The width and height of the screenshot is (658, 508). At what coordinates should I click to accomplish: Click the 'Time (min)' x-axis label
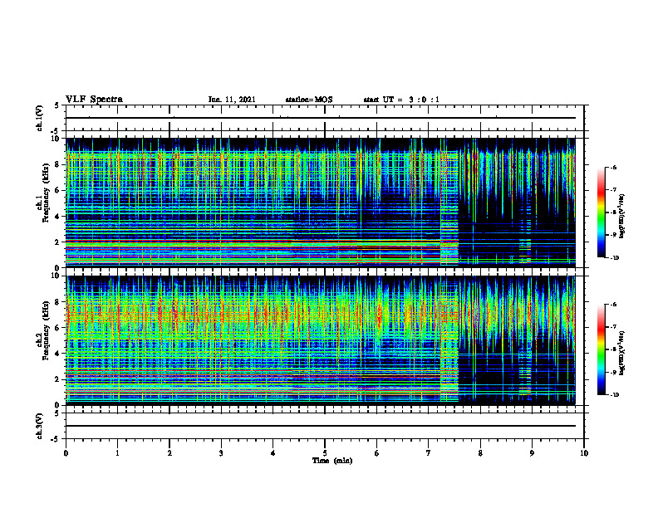pos(332,461)
